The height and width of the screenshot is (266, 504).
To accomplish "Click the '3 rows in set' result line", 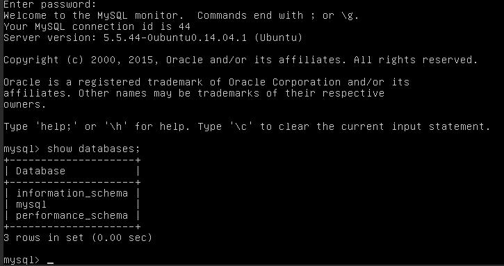I will tap(77, 238).
